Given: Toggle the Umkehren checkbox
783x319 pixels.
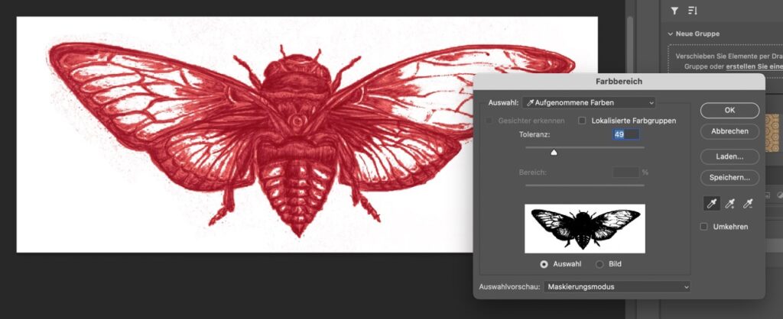Looking at the screenshot, I should point(704,227).
